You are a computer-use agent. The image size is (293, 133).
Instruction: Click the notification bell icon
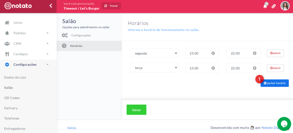pos(265,6)
